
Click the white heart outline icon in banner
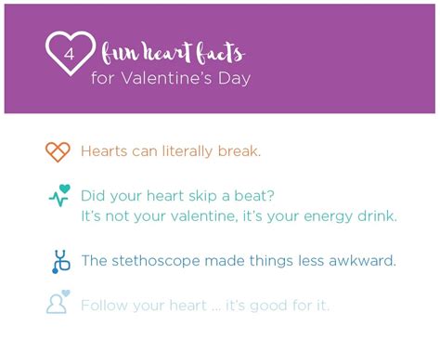tap(71, 53)
